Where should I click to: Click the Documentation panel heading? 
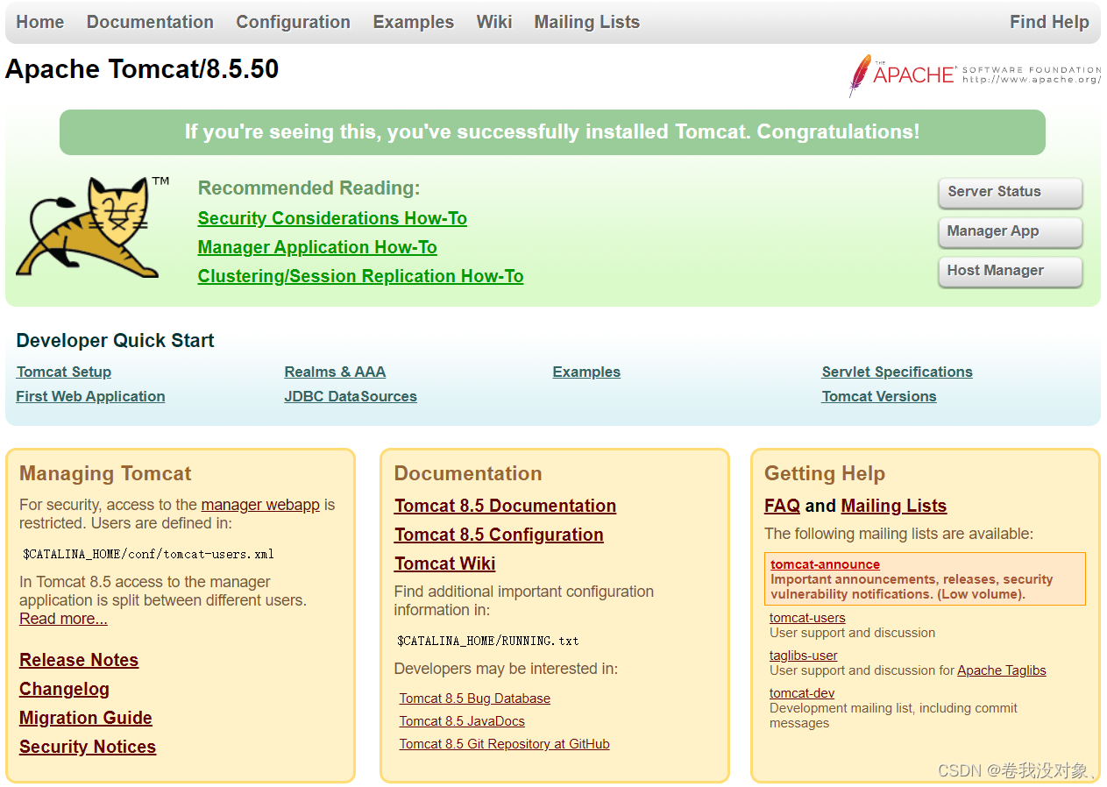pyautogui.click(x=468, y=473)
